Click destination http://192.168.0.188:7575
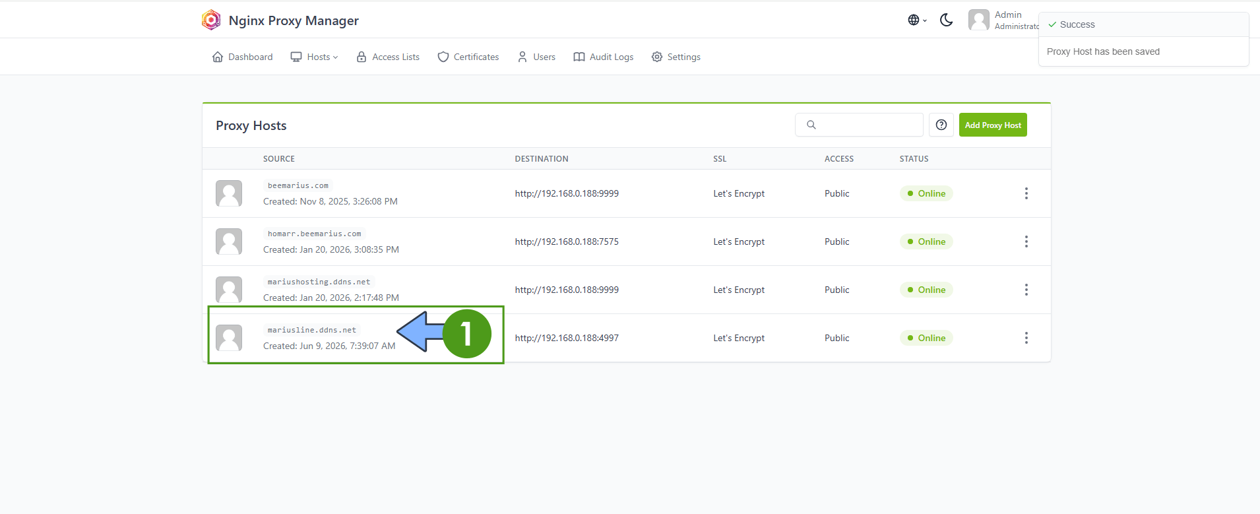This screenshot has width=1260, height=514. (x=567, y=241)
